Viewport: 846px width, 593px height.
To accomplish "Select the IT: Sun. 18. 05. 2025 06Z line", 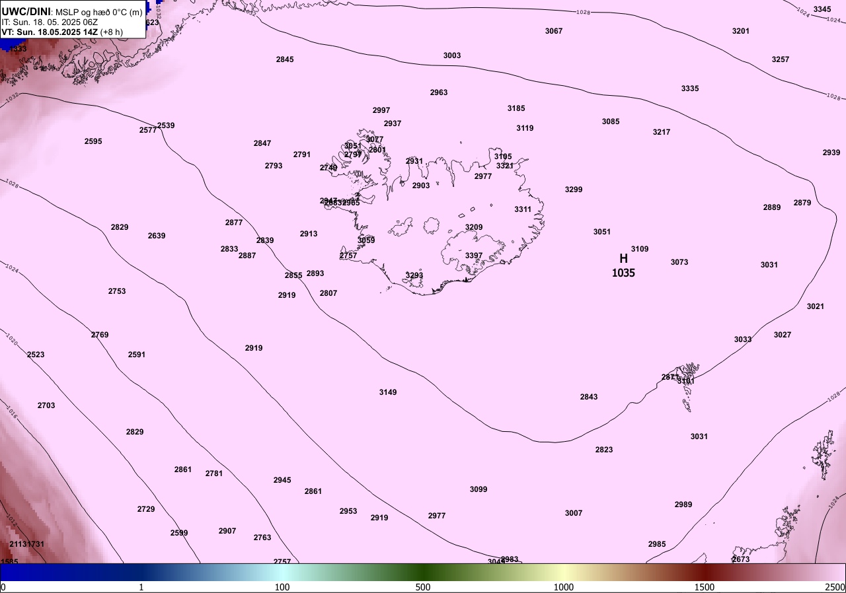I will click(50, 22).
